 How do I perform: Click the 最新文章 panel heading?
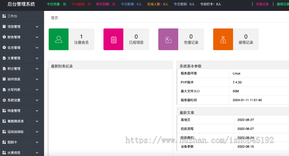187,113
